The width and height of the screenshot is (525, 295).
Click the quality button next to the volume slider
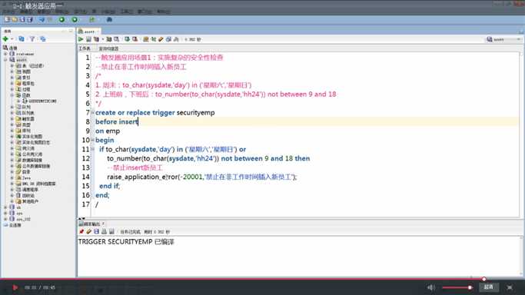(x=489, y=287)
